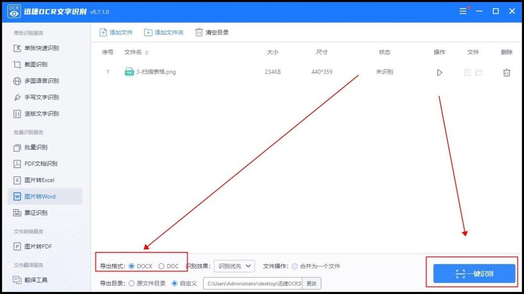Delete 3-扫描表格.png with the trash icon
This screenshot has height=294, width=524.
507,73
